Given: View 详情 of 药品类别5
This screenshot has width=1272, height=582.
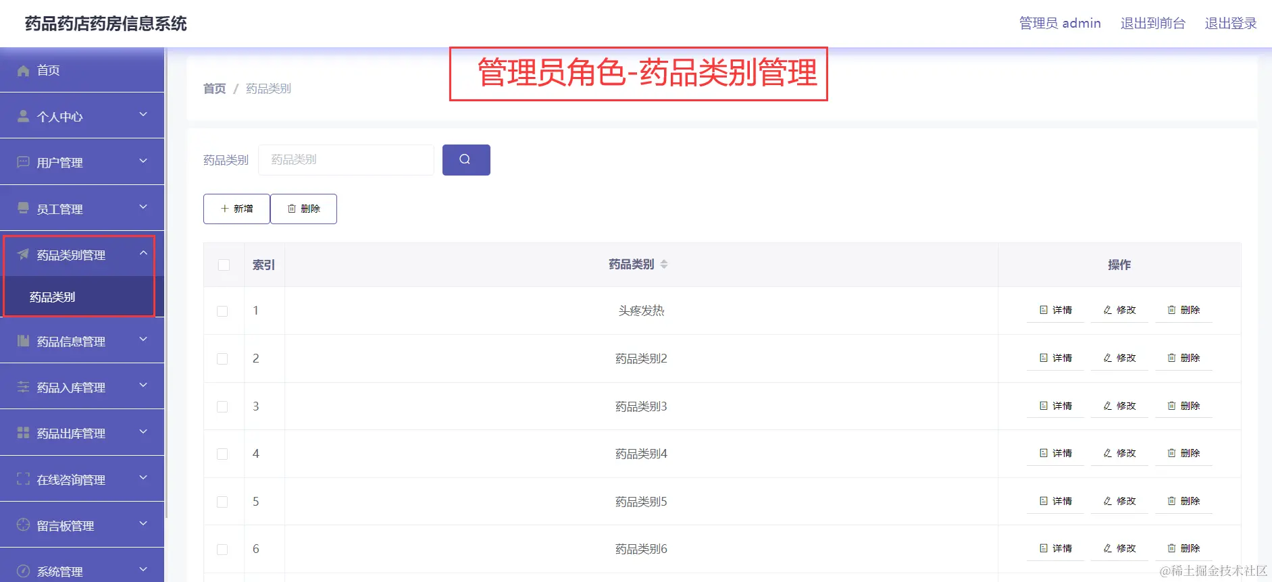Looking at the screenshot, I should point(1055,501).
